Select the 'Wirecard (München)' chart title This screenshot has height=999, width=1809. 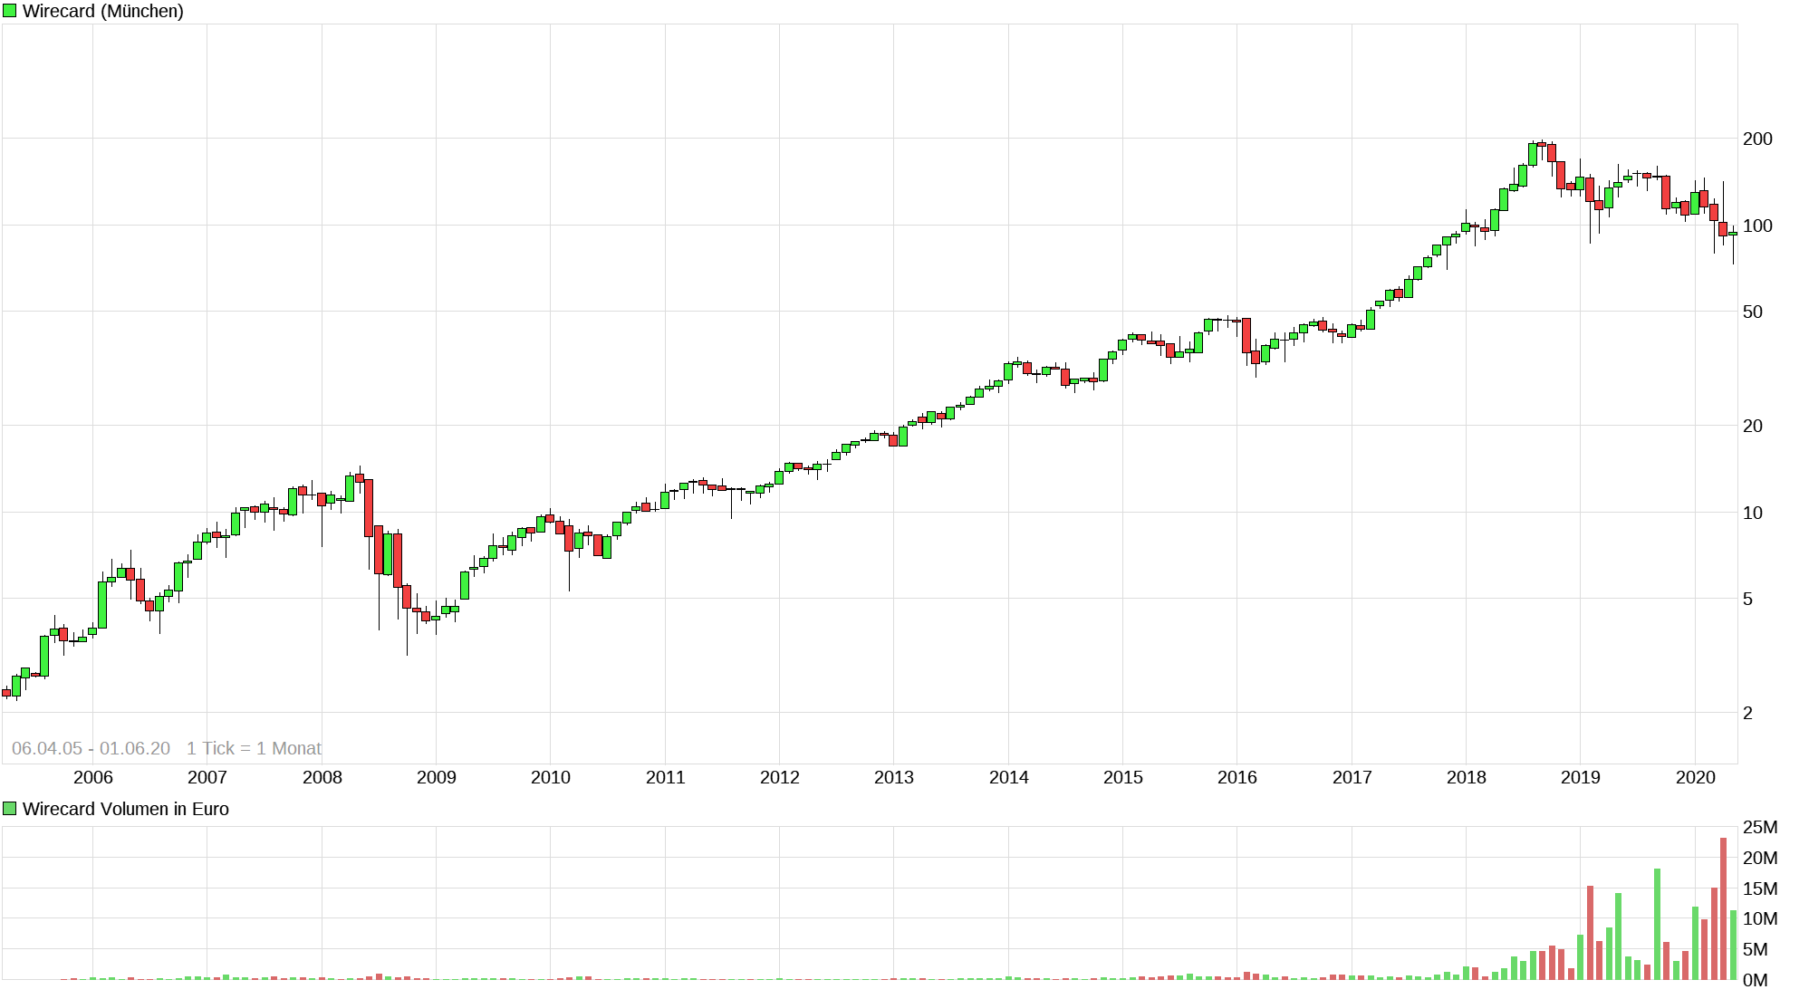point(102,11)
